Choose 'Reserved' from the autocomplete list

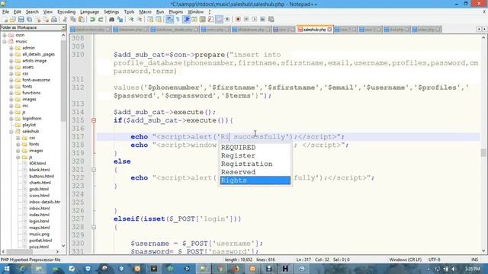click(x=255, y=172)
